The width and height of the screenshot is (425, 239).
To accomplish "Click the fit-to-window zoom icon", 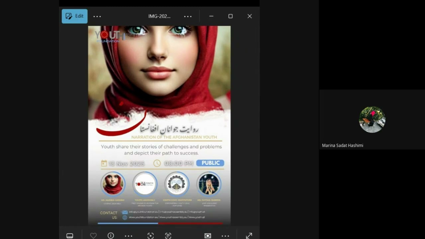I will pos(208,236).
